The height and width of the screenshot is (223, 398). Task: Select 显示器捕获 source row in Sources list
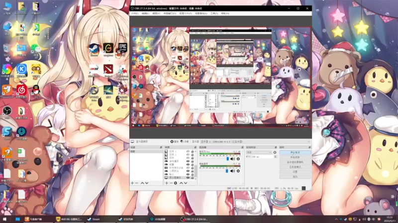click(x=180, y=177)
